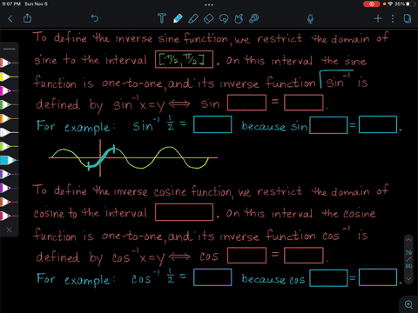418x313 pixels.
Task: Pick the red pen preset
Action: click(9, 63)
